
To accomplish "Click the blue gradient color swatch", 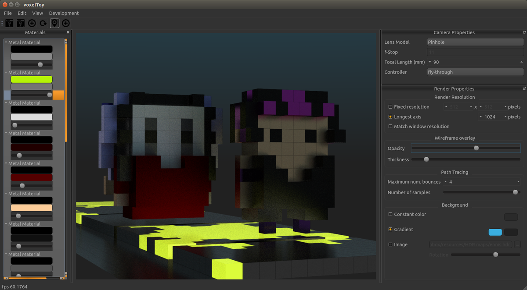I will click(495, 232).
